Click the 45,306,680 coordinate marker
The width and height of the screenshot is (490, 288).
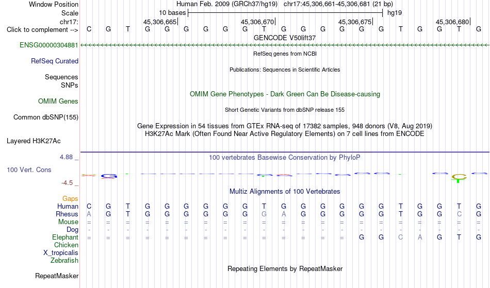click(452, 22)
